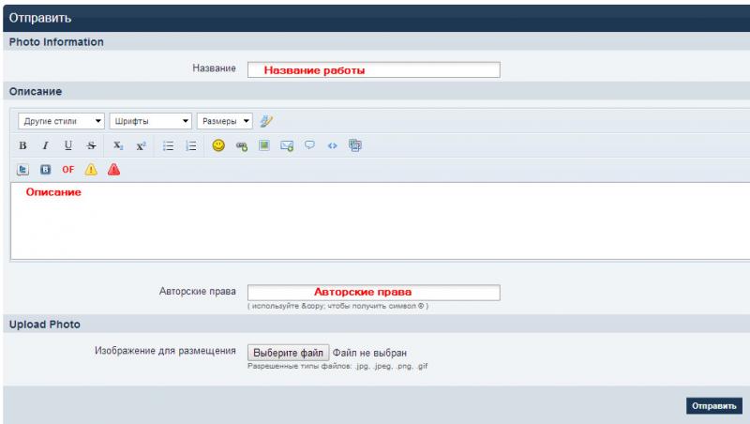Insert a bulleted list

168,145
